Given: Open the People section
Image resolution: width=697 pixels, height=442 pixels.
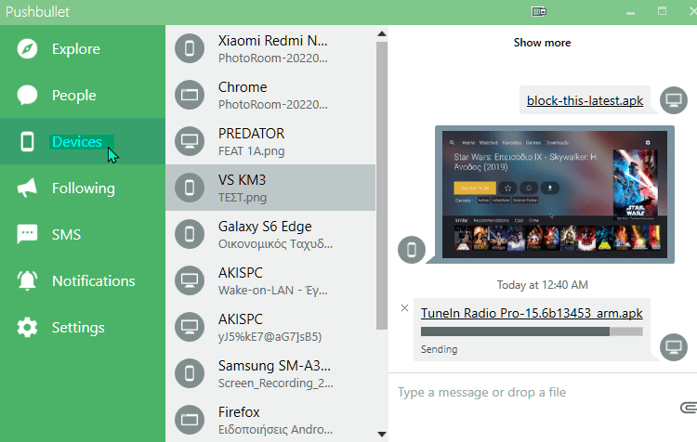Looking at the screenshot, I should coord(73,96).
